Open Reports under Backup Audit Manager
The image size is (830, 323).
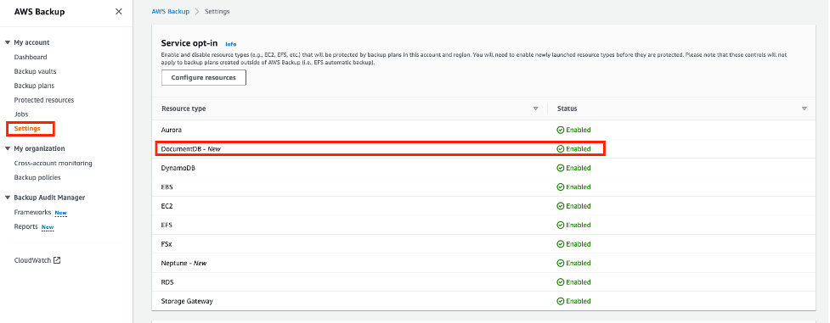[x=26, y=227]
